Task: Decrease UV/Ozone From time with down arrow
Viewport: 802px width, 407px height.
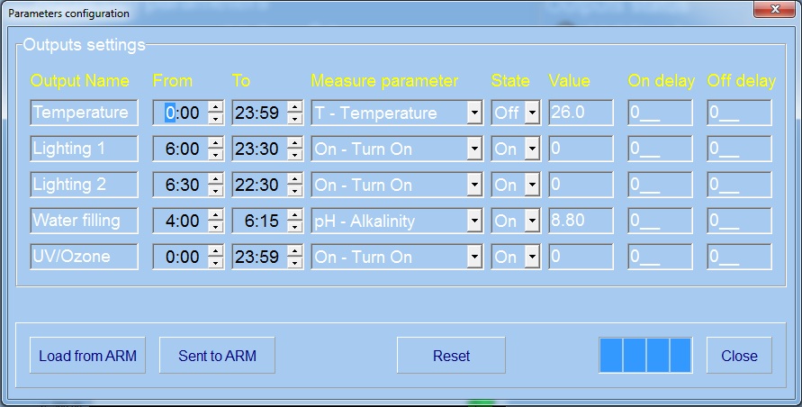Action: click(x=215, y=263)
